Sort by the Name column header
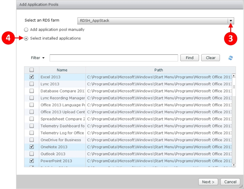Screen dimensions: 244x189 (x=62, y=70)
